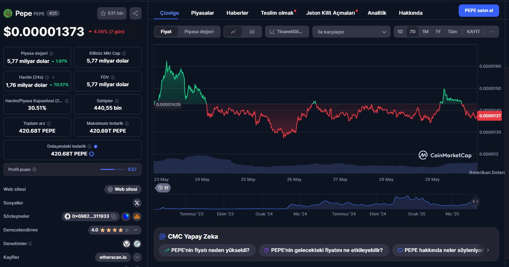509x267 pixels.
Task: Ask PEPE hakkında neler söyleniyor
Action: tap(441, 250)
